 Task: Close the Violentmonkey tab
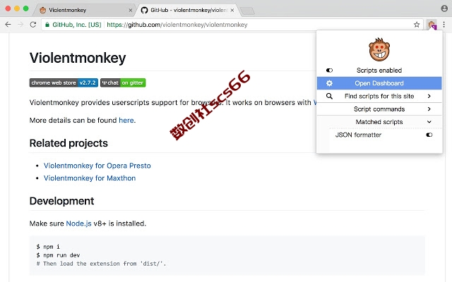(130, 10)
